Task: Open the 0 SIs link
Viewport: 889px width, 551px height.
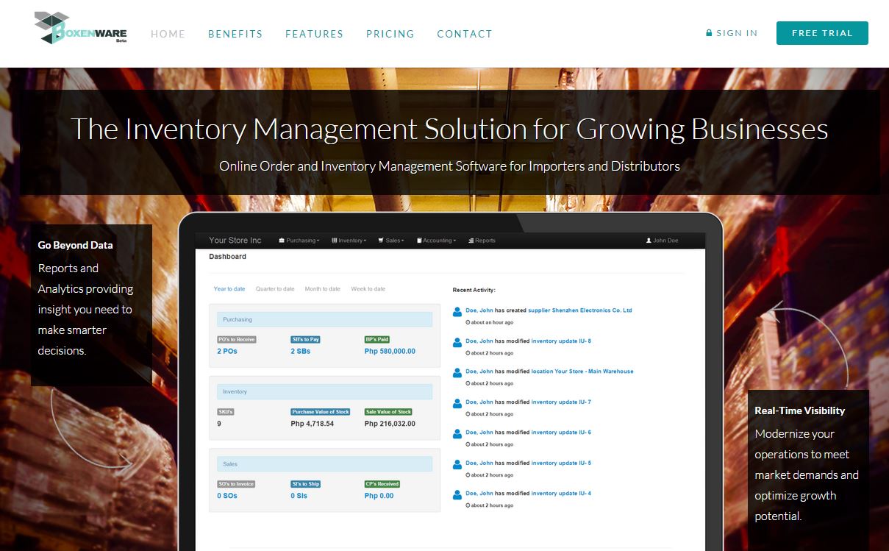Action: pos(299,496)
